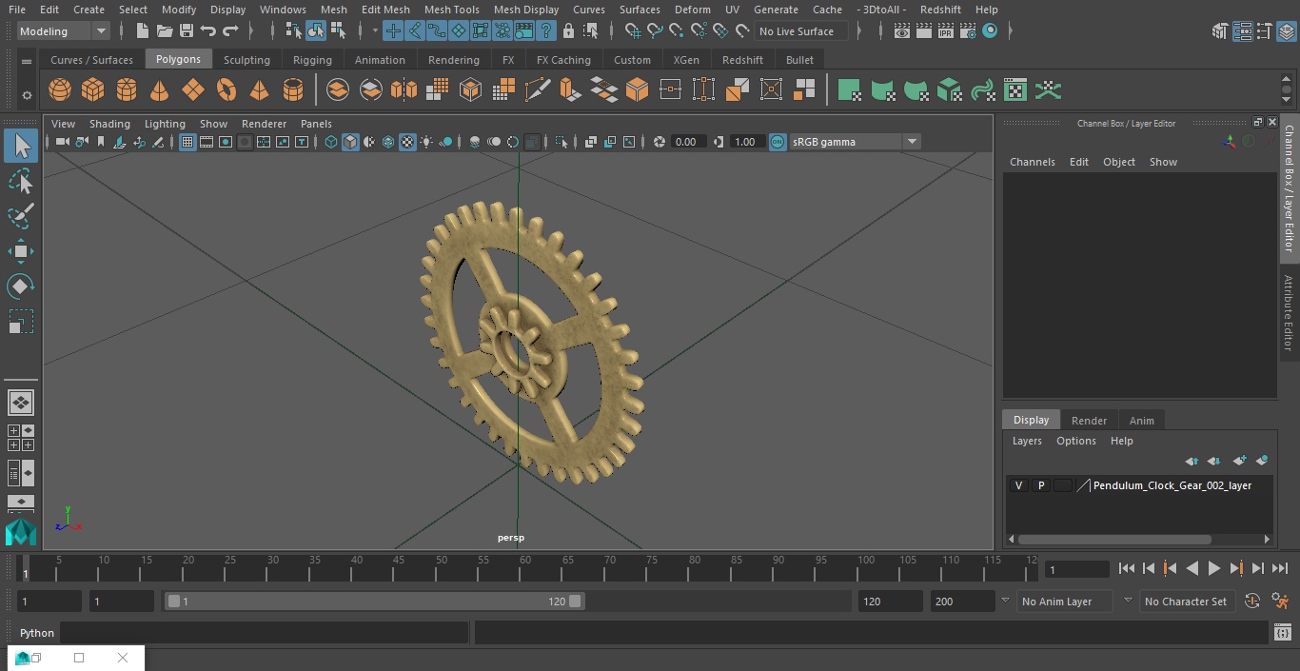Switch to the Sculpting shelf tab
This screenshot has width=1300, height=671.
(x=246, y=59)
